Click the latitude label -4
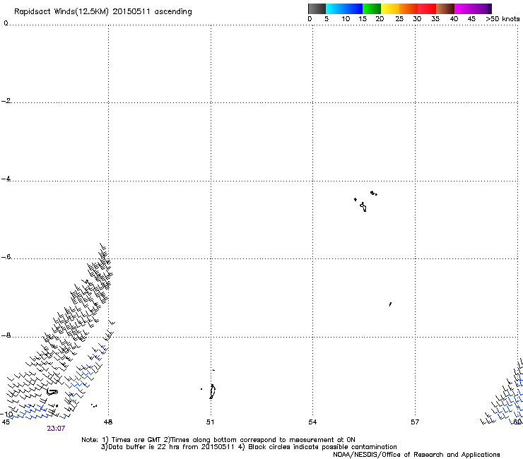 pyautogui.click(x=6, y=179)
